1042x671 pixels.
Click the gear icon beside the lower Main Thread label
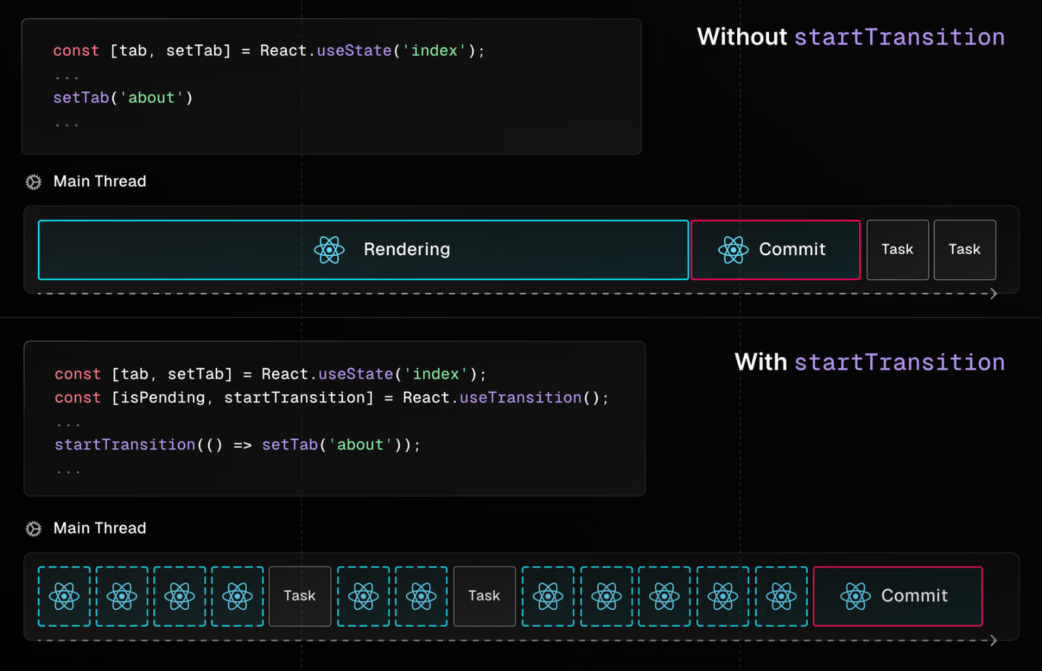(33, 528)
